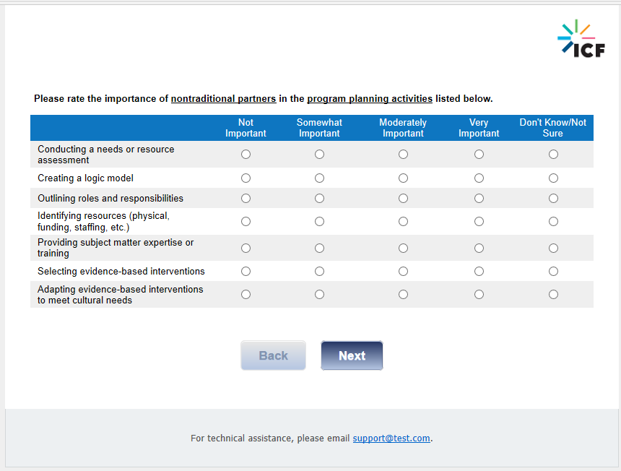Select Don't Know for subject matter expertise
Image resolution: width=621 pixels, height=471 pixels.
[x=553, y=249]
